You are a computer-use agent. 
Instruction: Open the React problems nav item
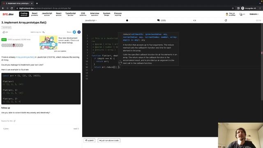click(35, 14)
